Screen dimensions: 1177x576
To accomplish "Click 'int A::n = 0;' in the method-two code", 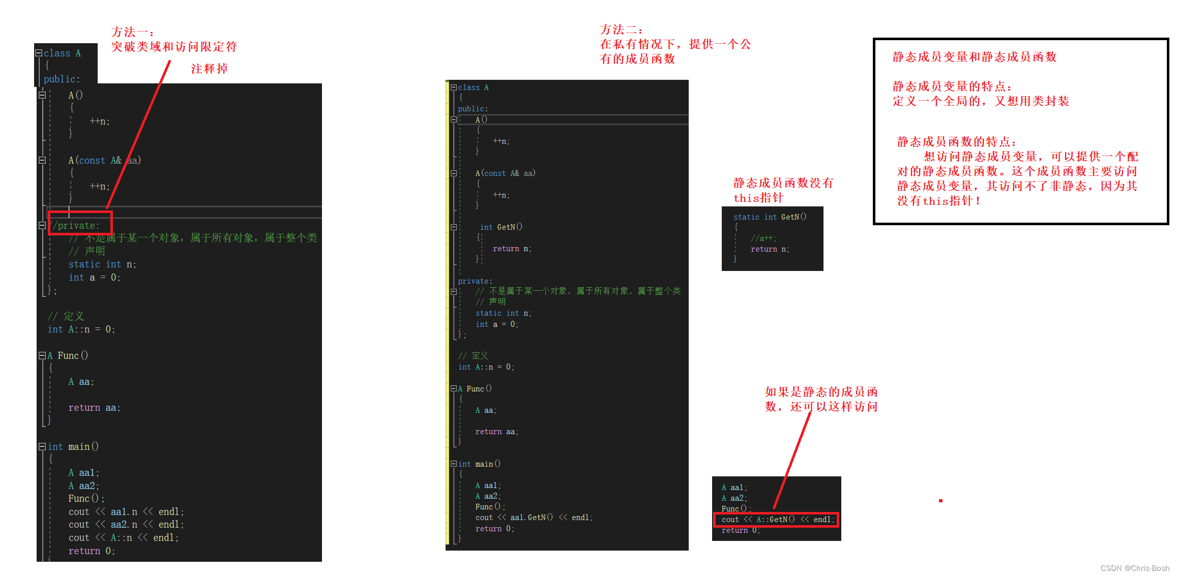I will click(486, 367).
